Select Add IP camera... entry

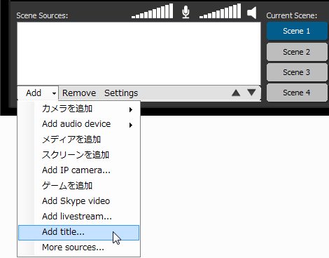79,170
